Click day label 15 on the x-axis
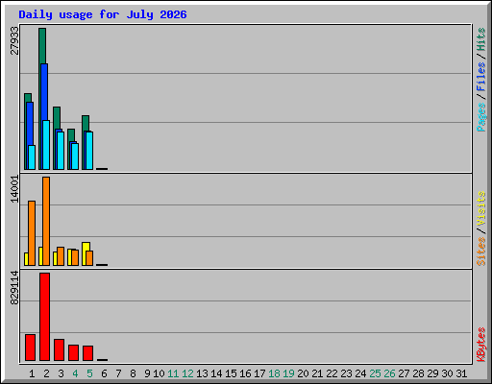 click(231, 373)
